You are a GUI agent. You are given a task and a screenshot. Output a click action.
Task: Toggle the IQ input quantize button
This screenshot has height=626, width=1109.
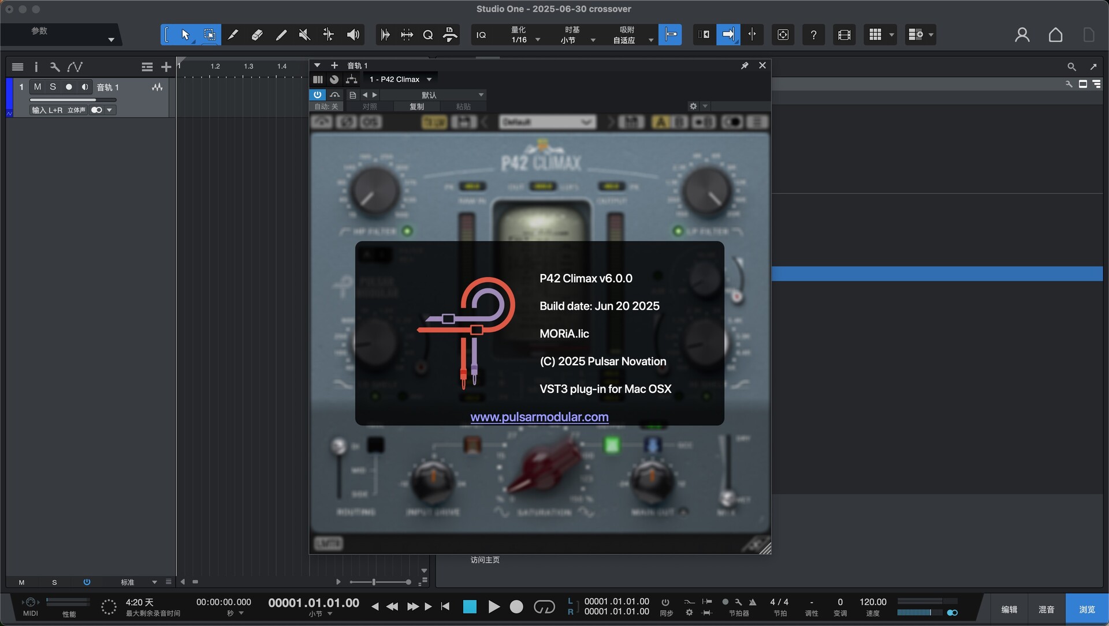coord(481,35)
